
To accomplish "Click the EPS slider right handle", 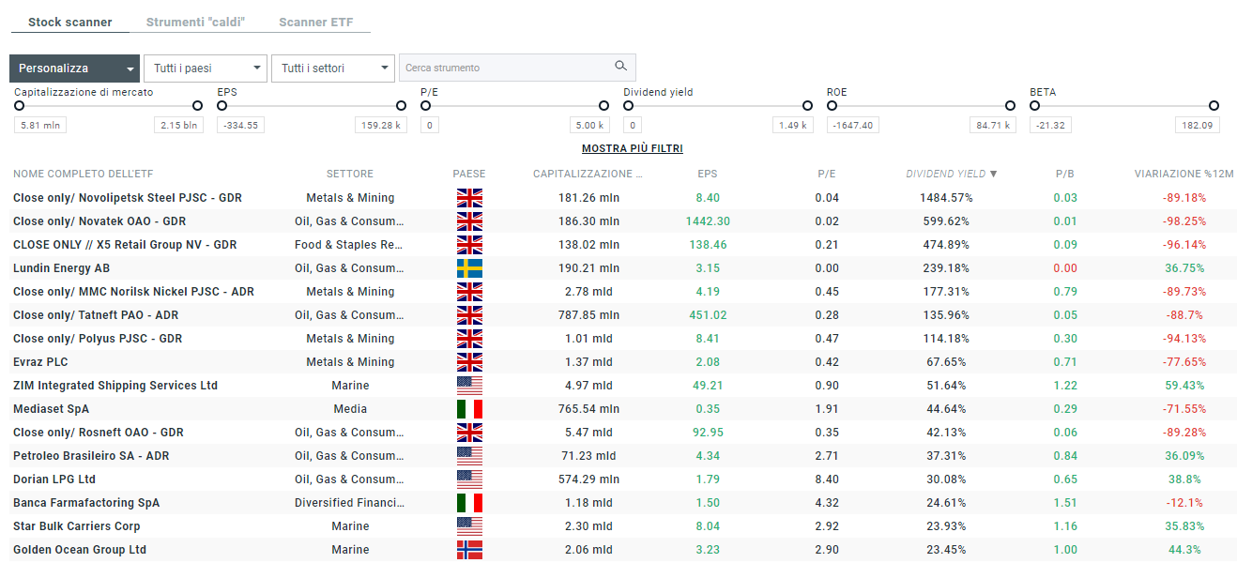I will 401,106.
